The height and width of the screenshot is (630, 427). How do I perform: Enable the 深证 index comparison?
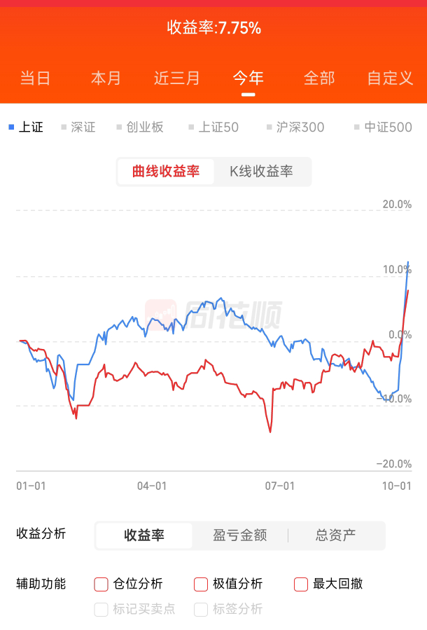pos(78,128)
